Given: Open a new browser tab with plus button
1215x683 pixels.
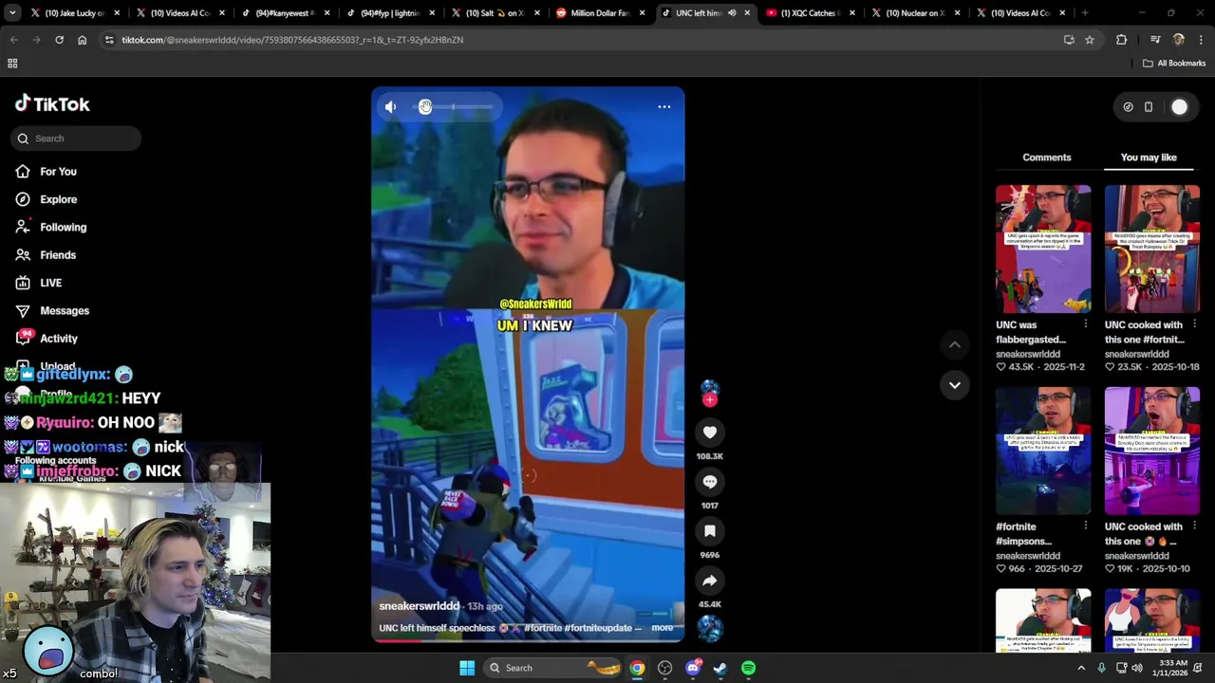Looking at the screenshot, I should (x=1085, y=13).
